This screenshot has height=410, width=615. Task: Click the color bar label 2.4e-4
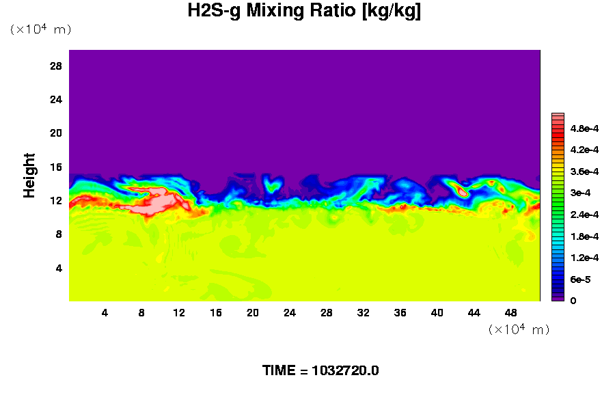click(584, 215)
